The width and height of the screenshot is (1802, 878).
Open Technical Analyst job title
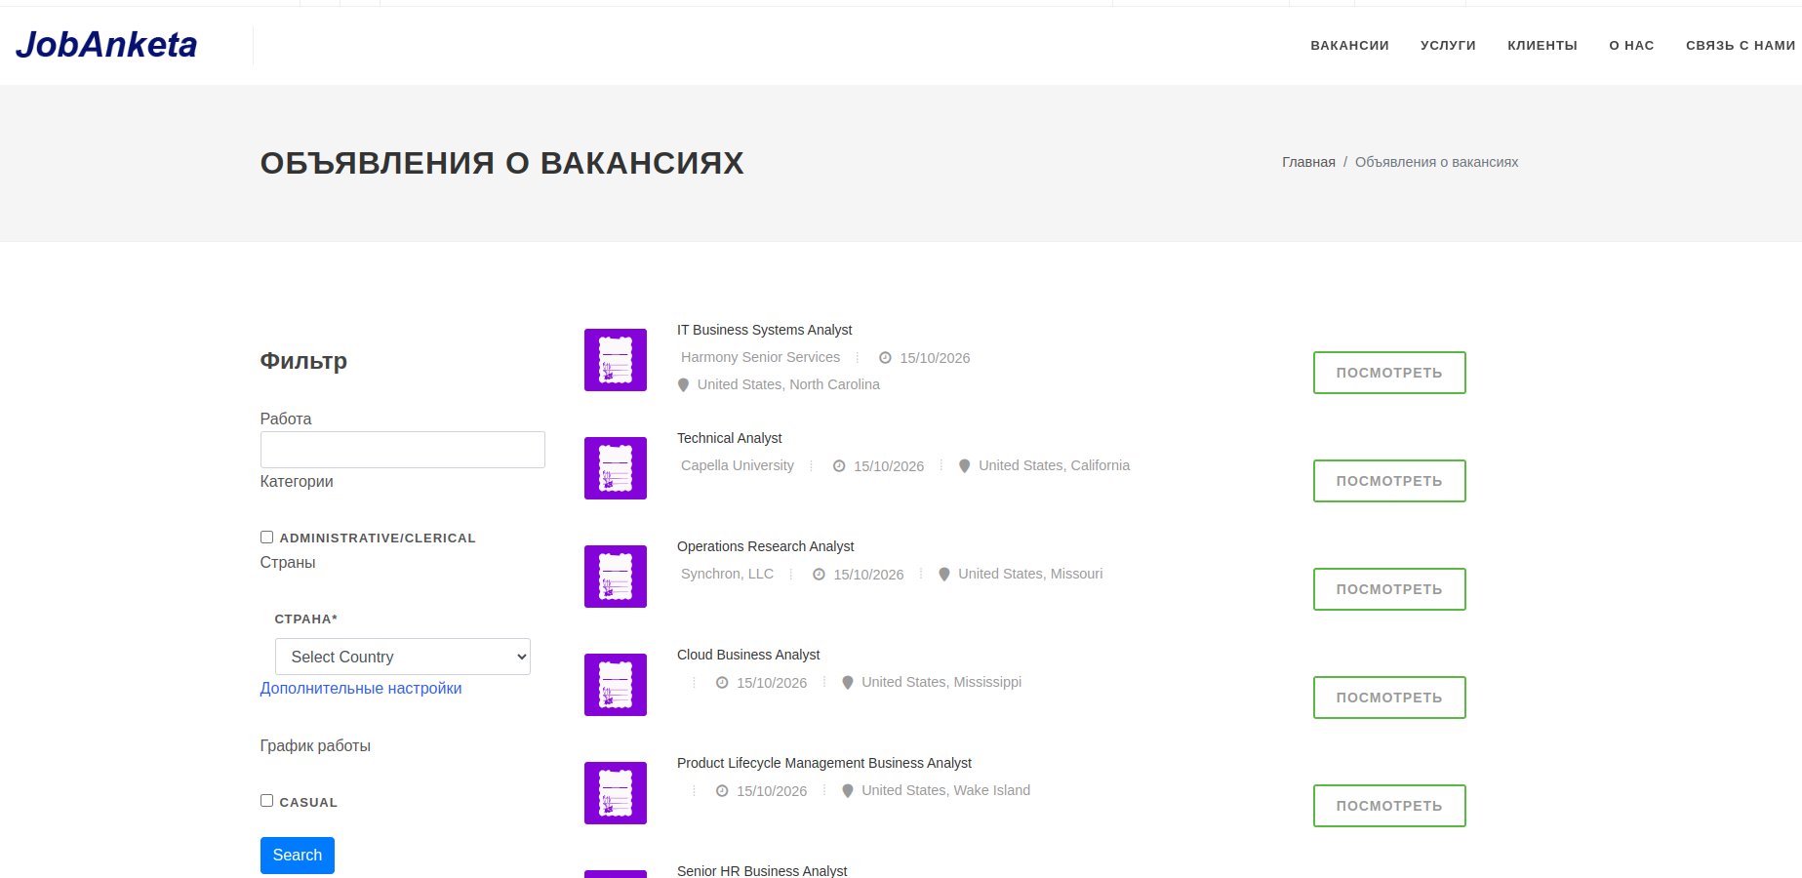pyautogui.click(x=729, y=438)
